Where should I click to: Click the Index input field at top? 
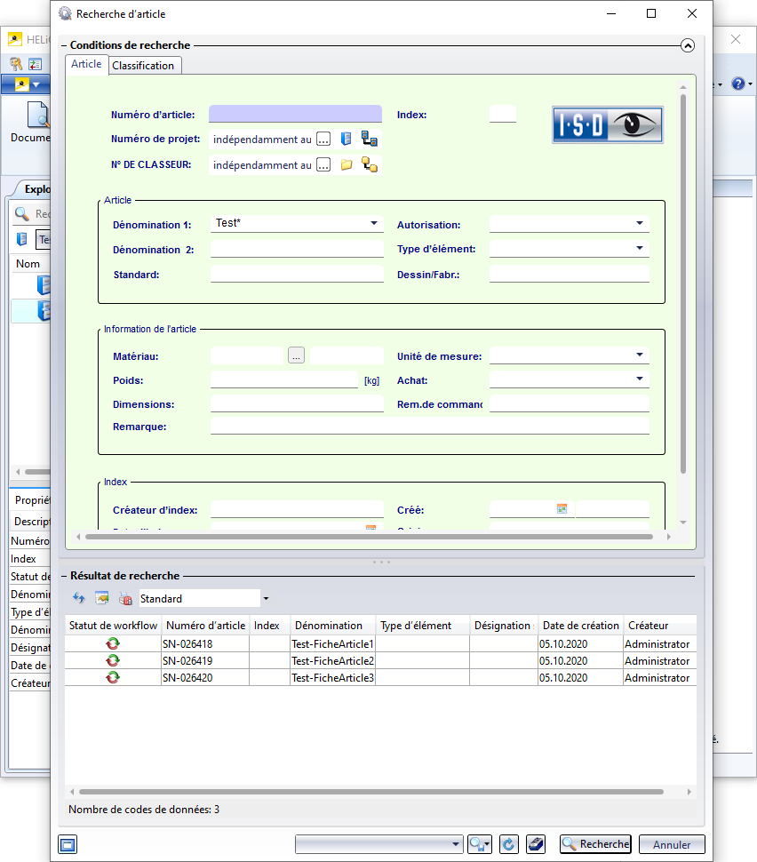503,114
